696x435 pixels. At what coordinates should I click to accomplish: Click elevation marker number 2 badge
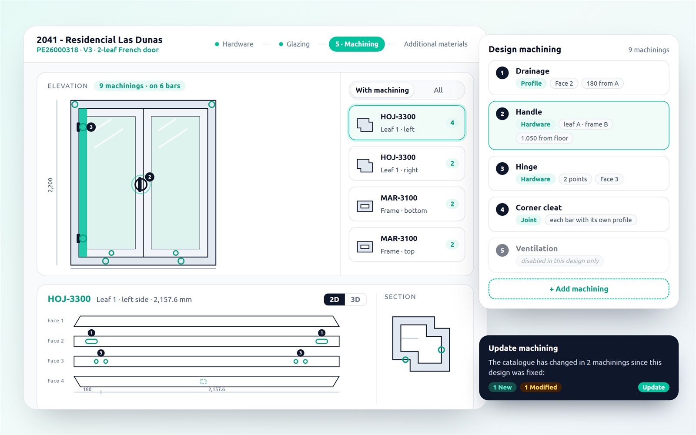(x=150, y=177)
